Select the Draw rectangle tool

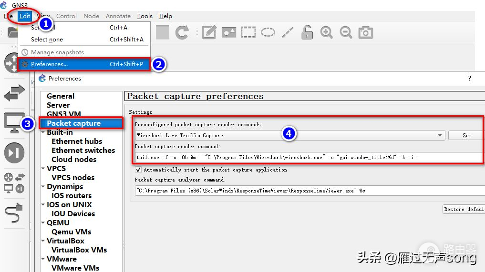click(248, 32)
